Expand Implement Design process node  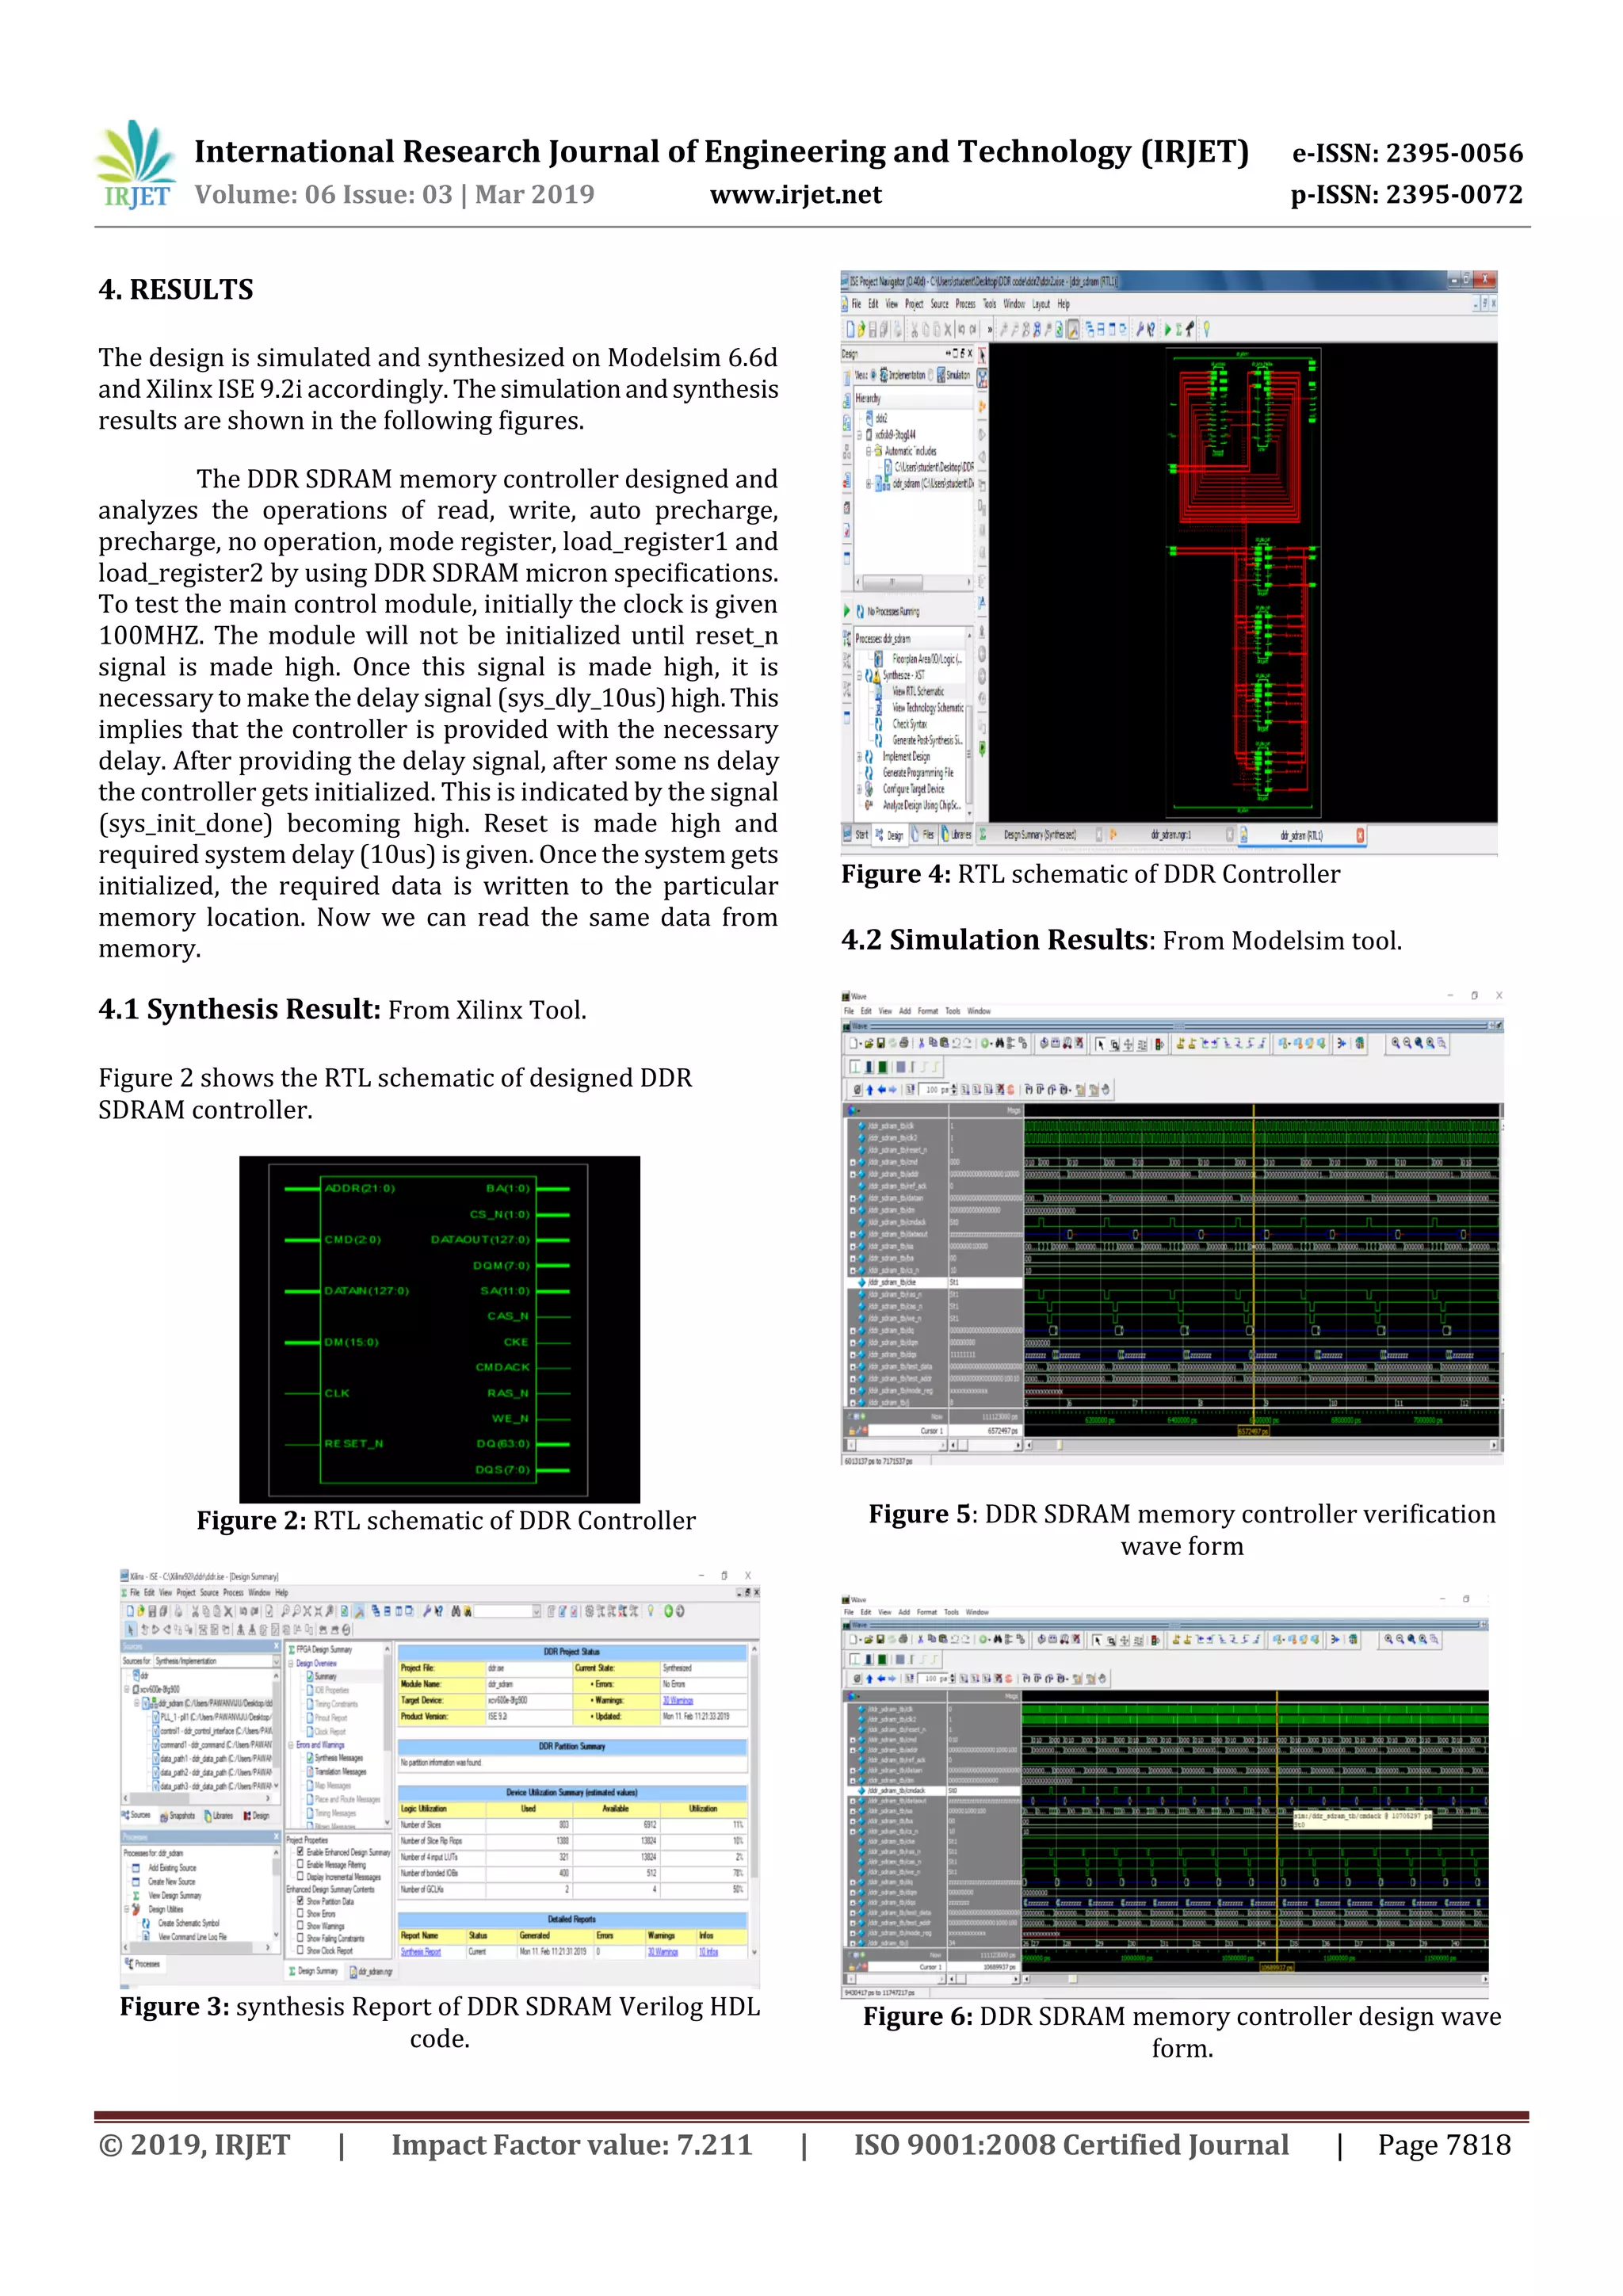(x=858, y=756)
